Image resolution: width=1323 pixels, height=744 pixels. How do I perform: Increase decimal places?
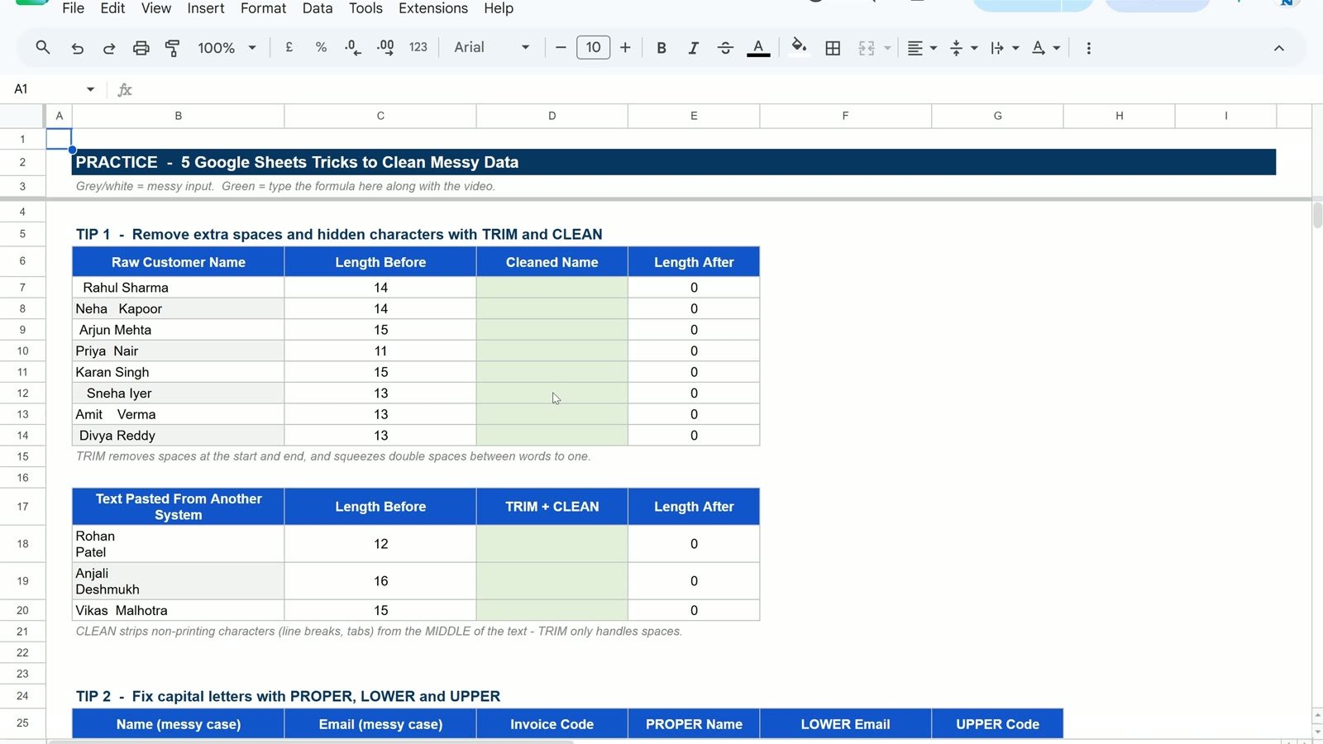coord(385,48)
